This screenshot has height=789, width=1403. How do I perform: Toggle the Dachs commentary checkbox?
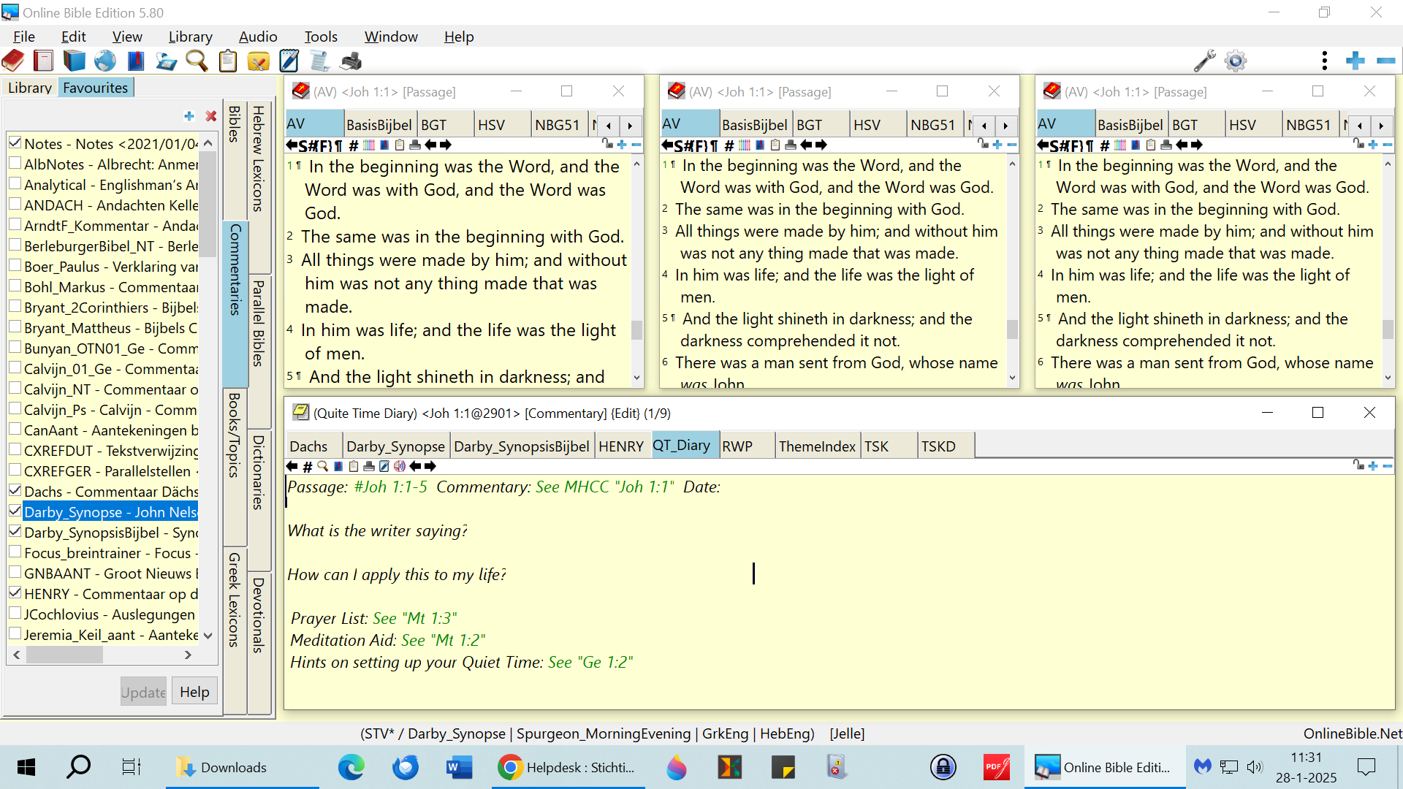(x=15, y=491)
